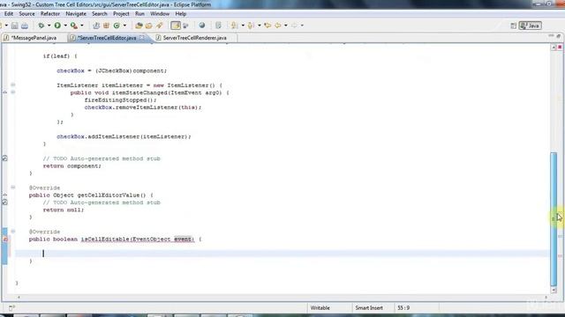The height and width of the screenshot is (317, 565).
Task: Click the task marker beside first TODO comment
Action: 5,158
